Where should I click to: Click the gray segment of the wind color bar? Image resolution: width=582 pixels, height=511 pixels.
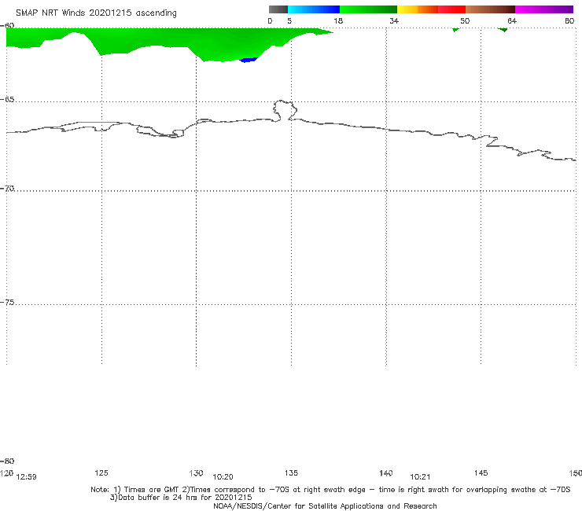pyautogui.click(x=278, y=9)
